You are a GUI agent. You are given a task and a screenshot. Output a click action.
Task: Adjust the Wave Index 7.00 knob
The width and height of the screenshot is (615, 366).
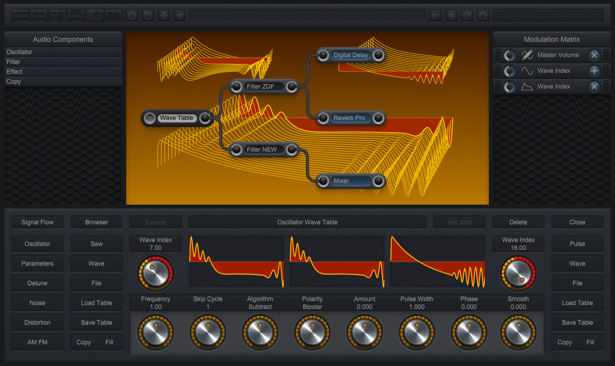[156, 273]
